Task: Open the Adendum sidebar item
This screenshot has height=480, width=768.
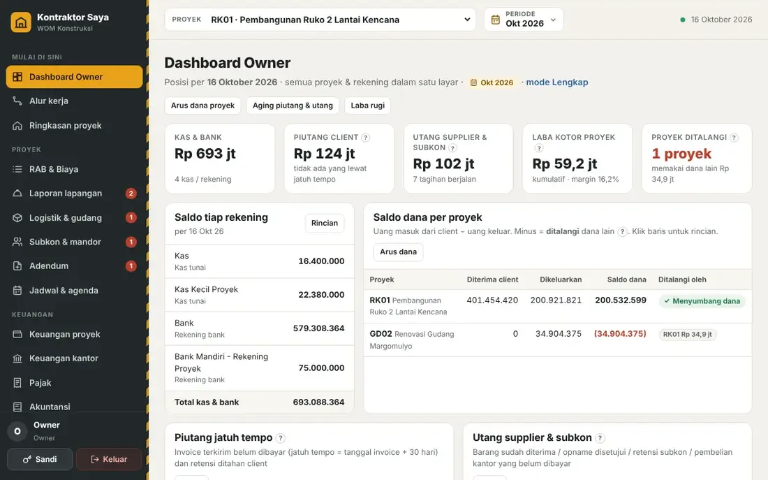Action: 75,266
